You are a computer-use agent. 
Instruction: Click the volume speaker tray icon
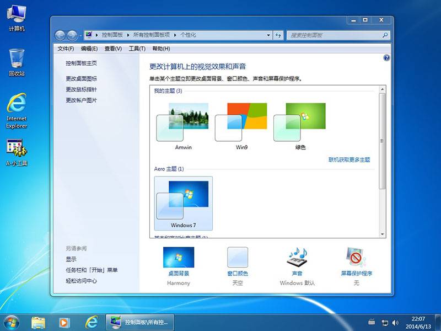pyautogui.click(x=395, y=323)
